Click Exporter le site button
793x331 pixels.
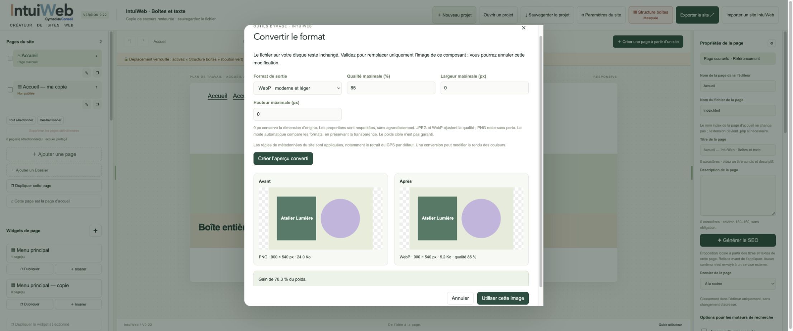click(697, 15)
